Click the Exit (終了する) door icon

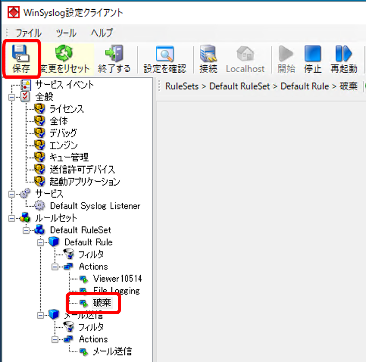114,53
